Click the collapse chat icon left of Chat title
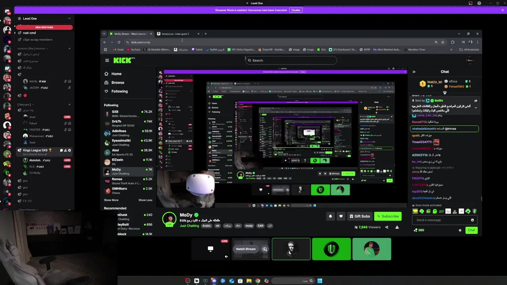507x285 pixels. pyautogui.click(x=414, y=72)
